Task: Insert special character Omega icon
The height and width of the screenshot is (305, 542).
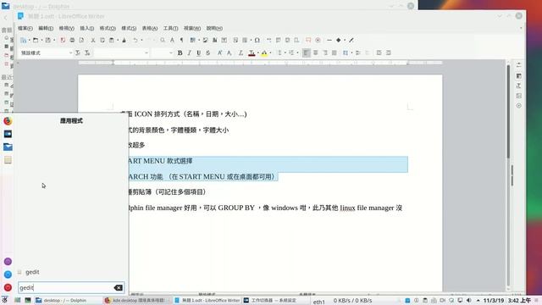Action: pyautogui.click(x=257, y=40)
